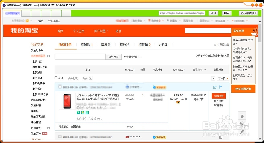
Task: Click the order search input field
Action: point(80,57)
